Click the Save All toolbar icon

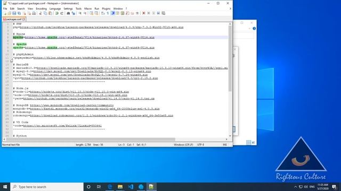coord(19,13)
